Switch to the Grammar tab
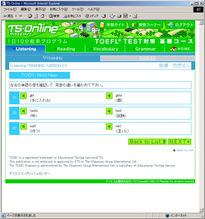The image size is (205, 219). pyautogui.click(x=145, y=49)
